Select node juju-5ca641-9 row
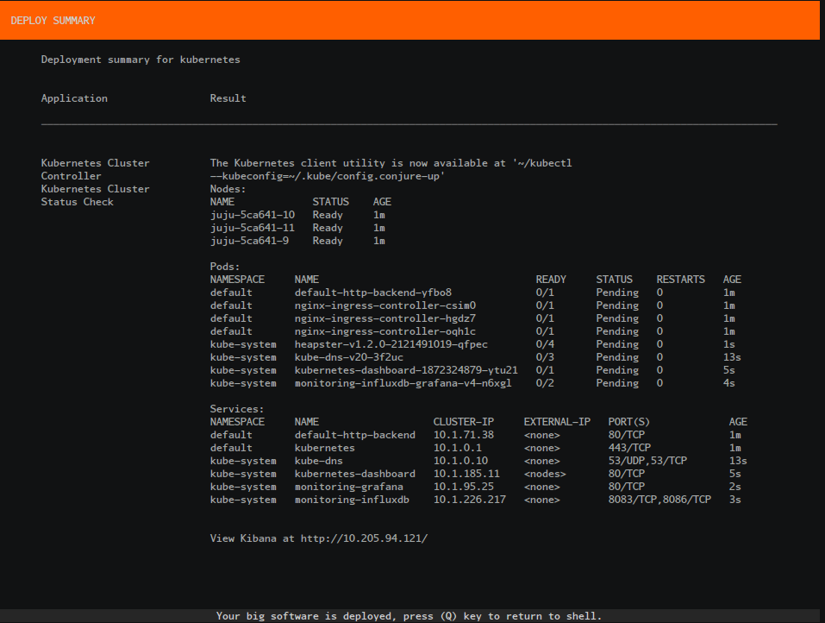This screenshot has width=825, height=623. coord(249,241)
